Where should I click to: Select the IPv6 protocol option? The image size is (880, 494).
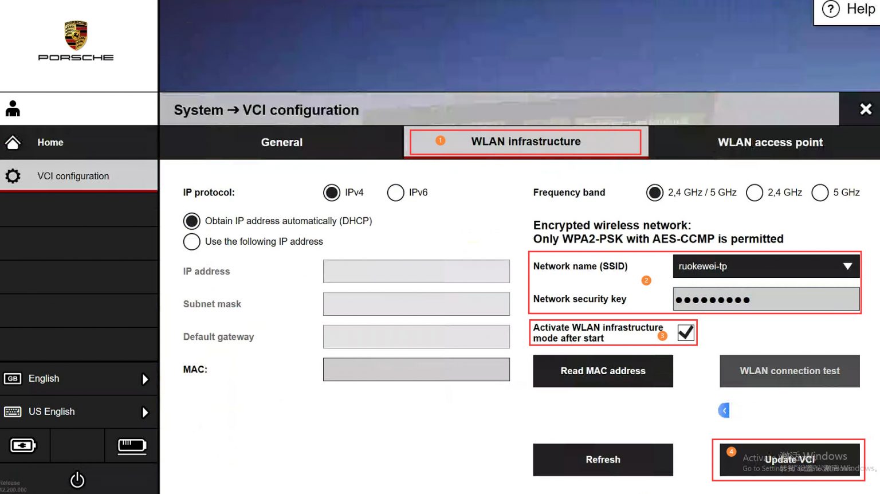[395, 193]
